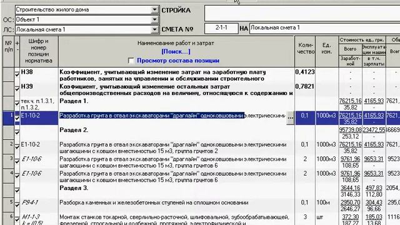Image resolution: width=400 pixels, height=225 pixels.
Task: Toggle checkbox in Раздел 2 row
Action: (17, 132)
